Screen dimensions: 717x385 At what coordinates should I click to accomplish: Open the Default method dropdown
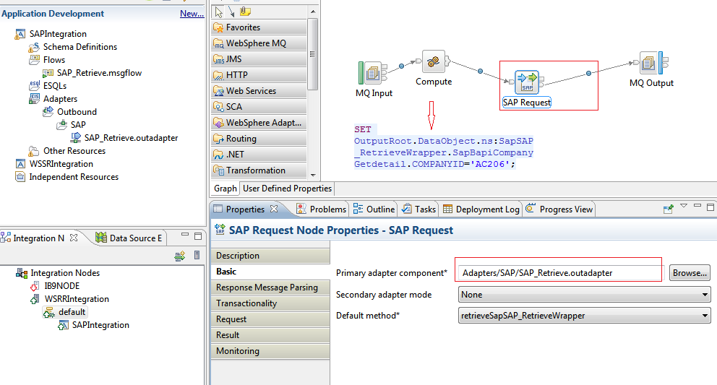click(585, 316)
